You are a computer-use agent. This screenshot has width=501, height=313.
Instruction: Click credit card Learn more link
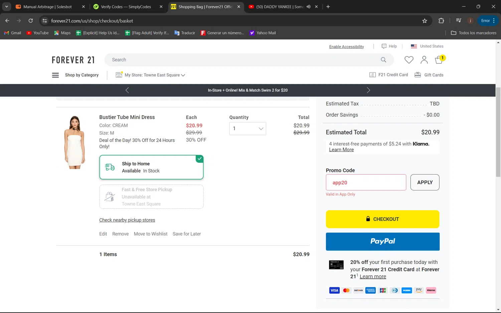(373, 277)
